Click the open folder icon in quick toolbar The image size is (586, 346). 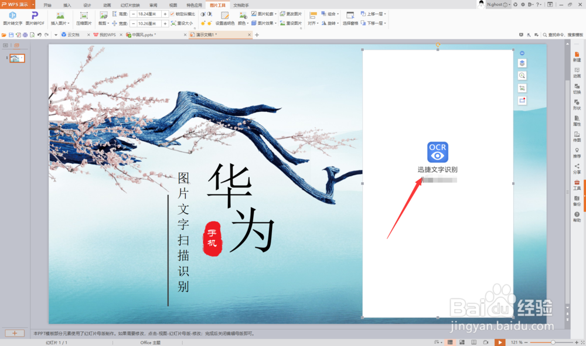4,35
